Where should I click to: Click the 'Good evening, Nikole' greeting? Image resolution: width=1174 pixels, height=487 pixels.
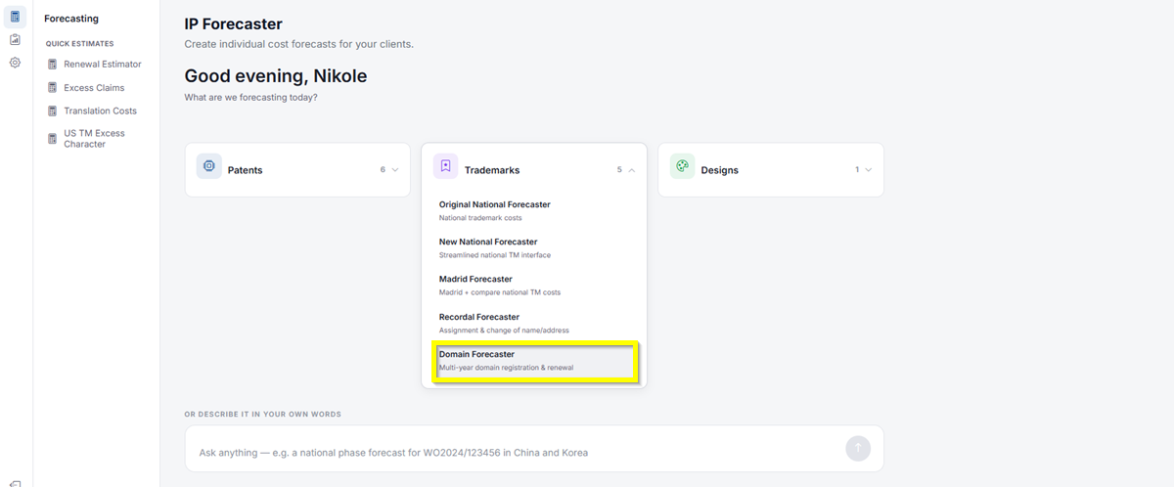276,76
